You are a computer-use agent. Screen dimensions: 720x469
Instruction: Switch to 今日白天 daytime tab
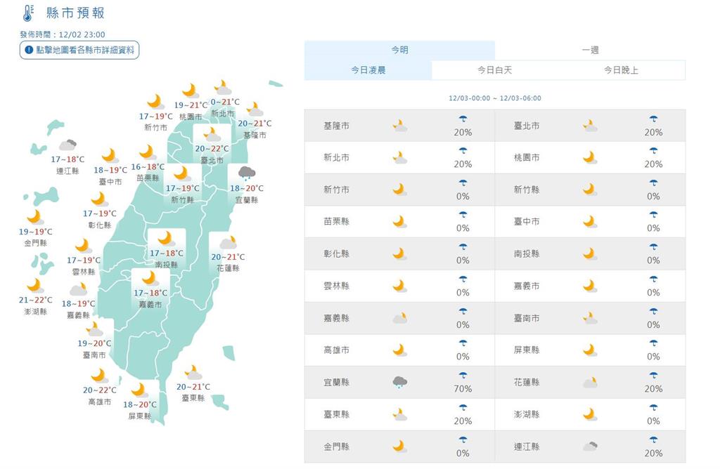494,70
